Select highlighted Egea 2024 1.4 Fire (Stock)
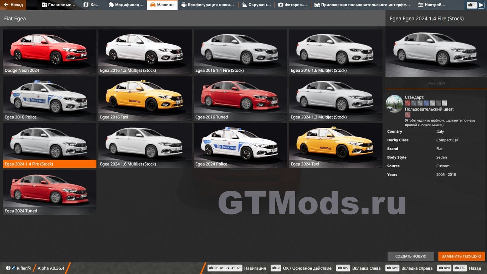Screen dimensions: 487x274 tap(50, 146)
